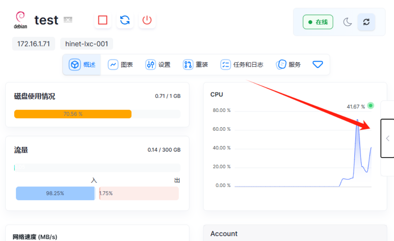The width and height of the screenshot is (394, 241).
Task: Toggle the green CPU live indicator dot
Action: tap(370, 106)
